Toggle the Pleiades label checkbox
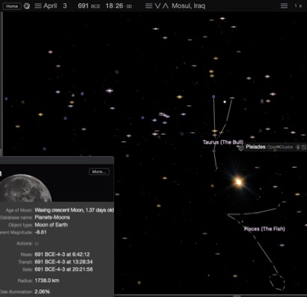Screen dimensions: 307x297 point(304,147)
